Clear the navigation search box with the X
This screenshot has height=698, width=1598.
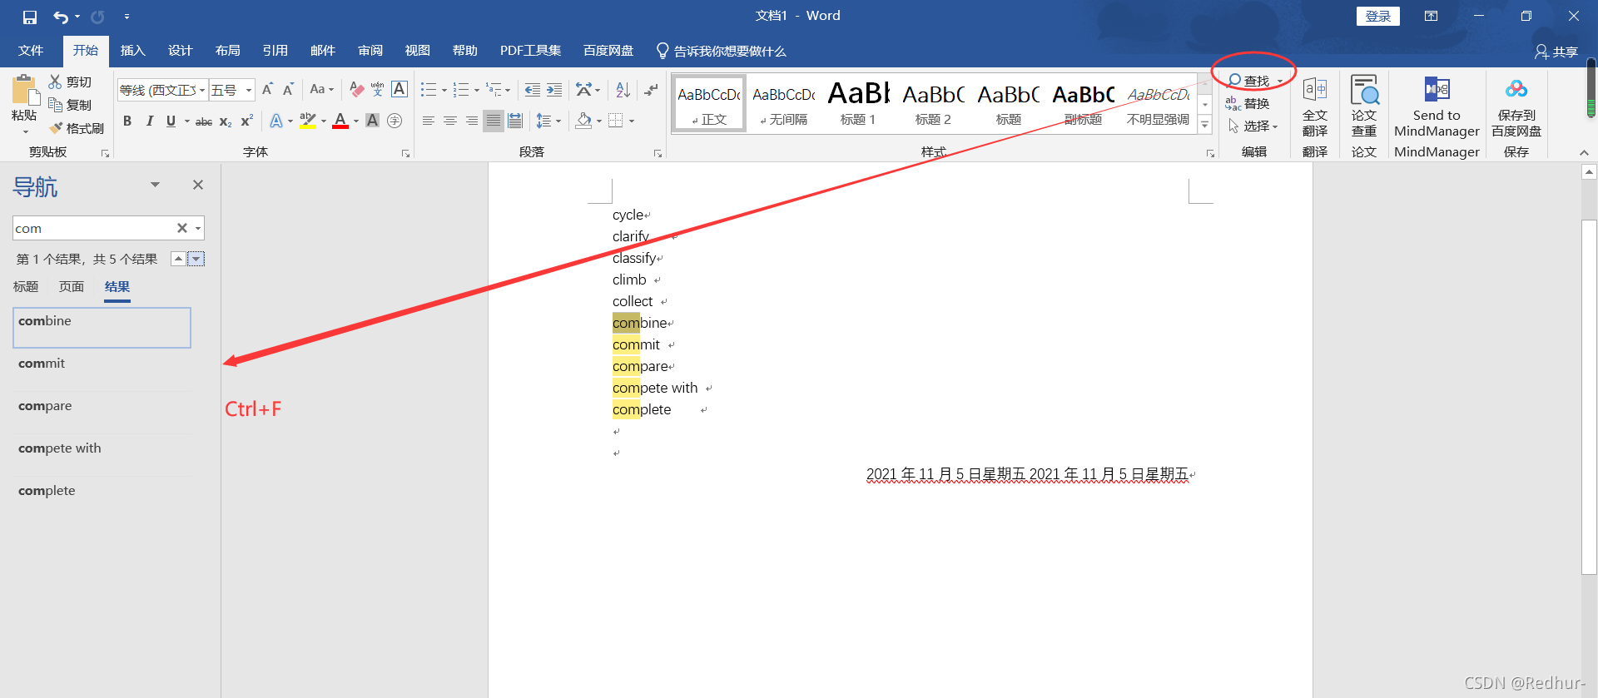181,228
